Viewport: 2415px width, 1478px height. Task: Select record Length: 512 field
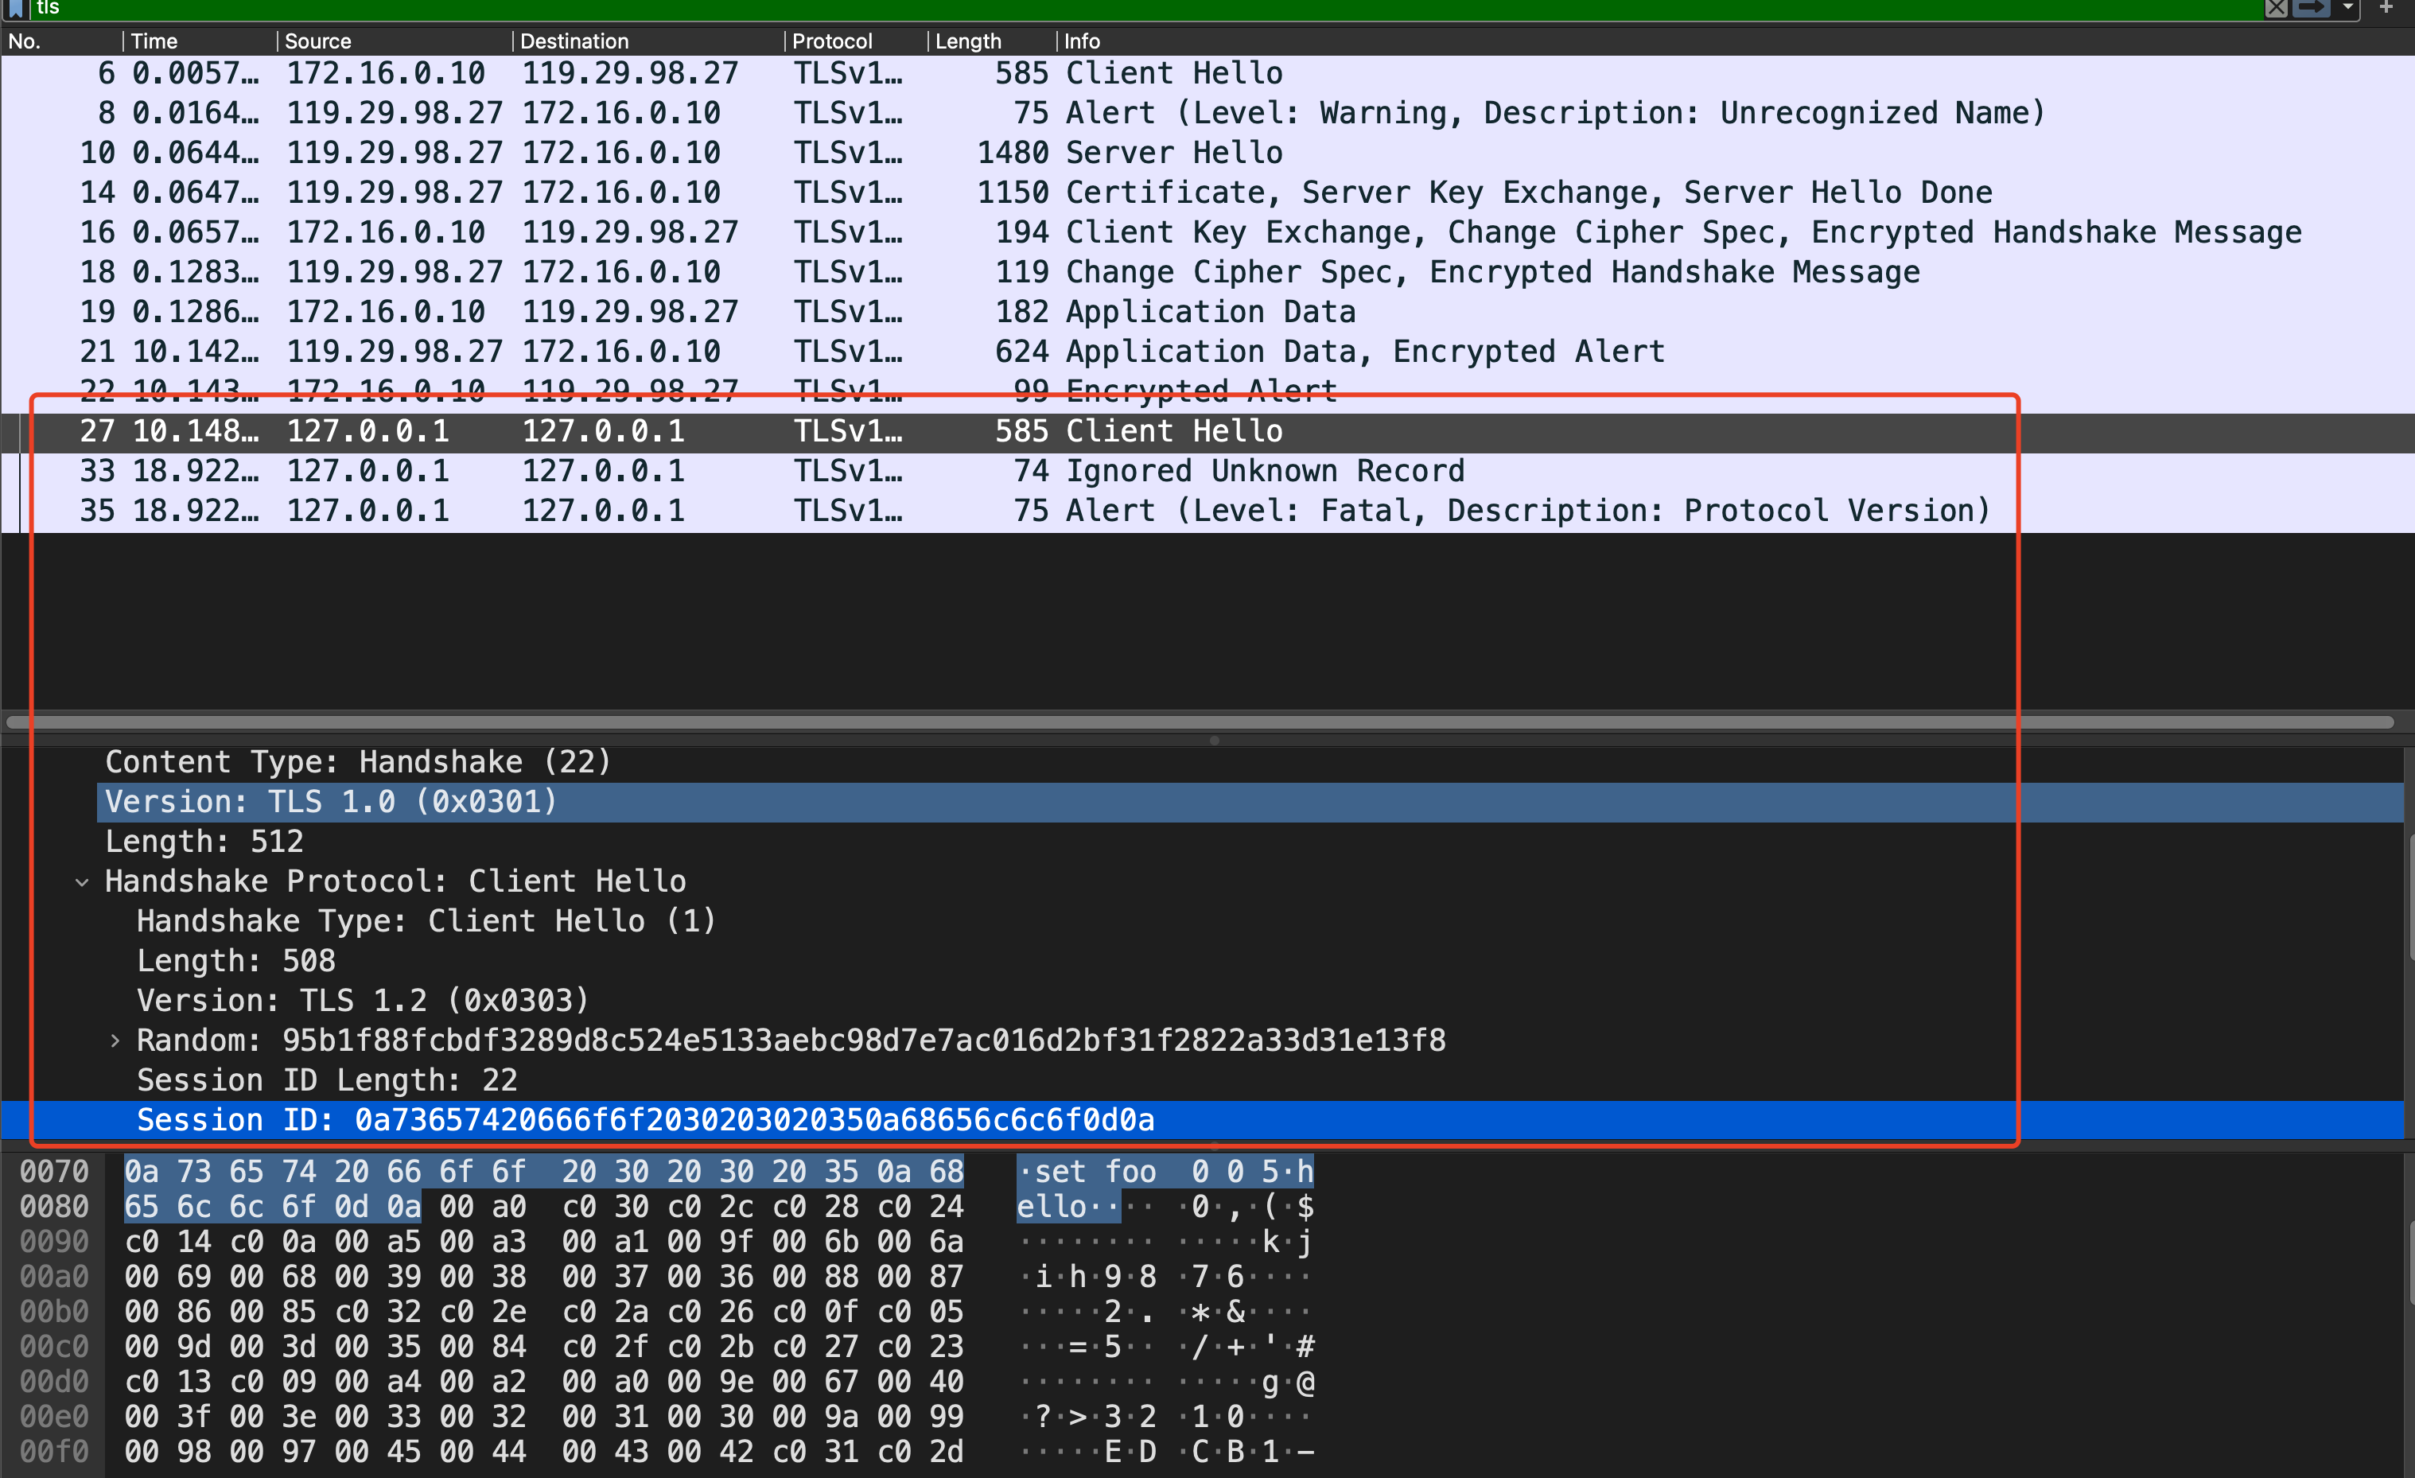click(x=204, y=842)
